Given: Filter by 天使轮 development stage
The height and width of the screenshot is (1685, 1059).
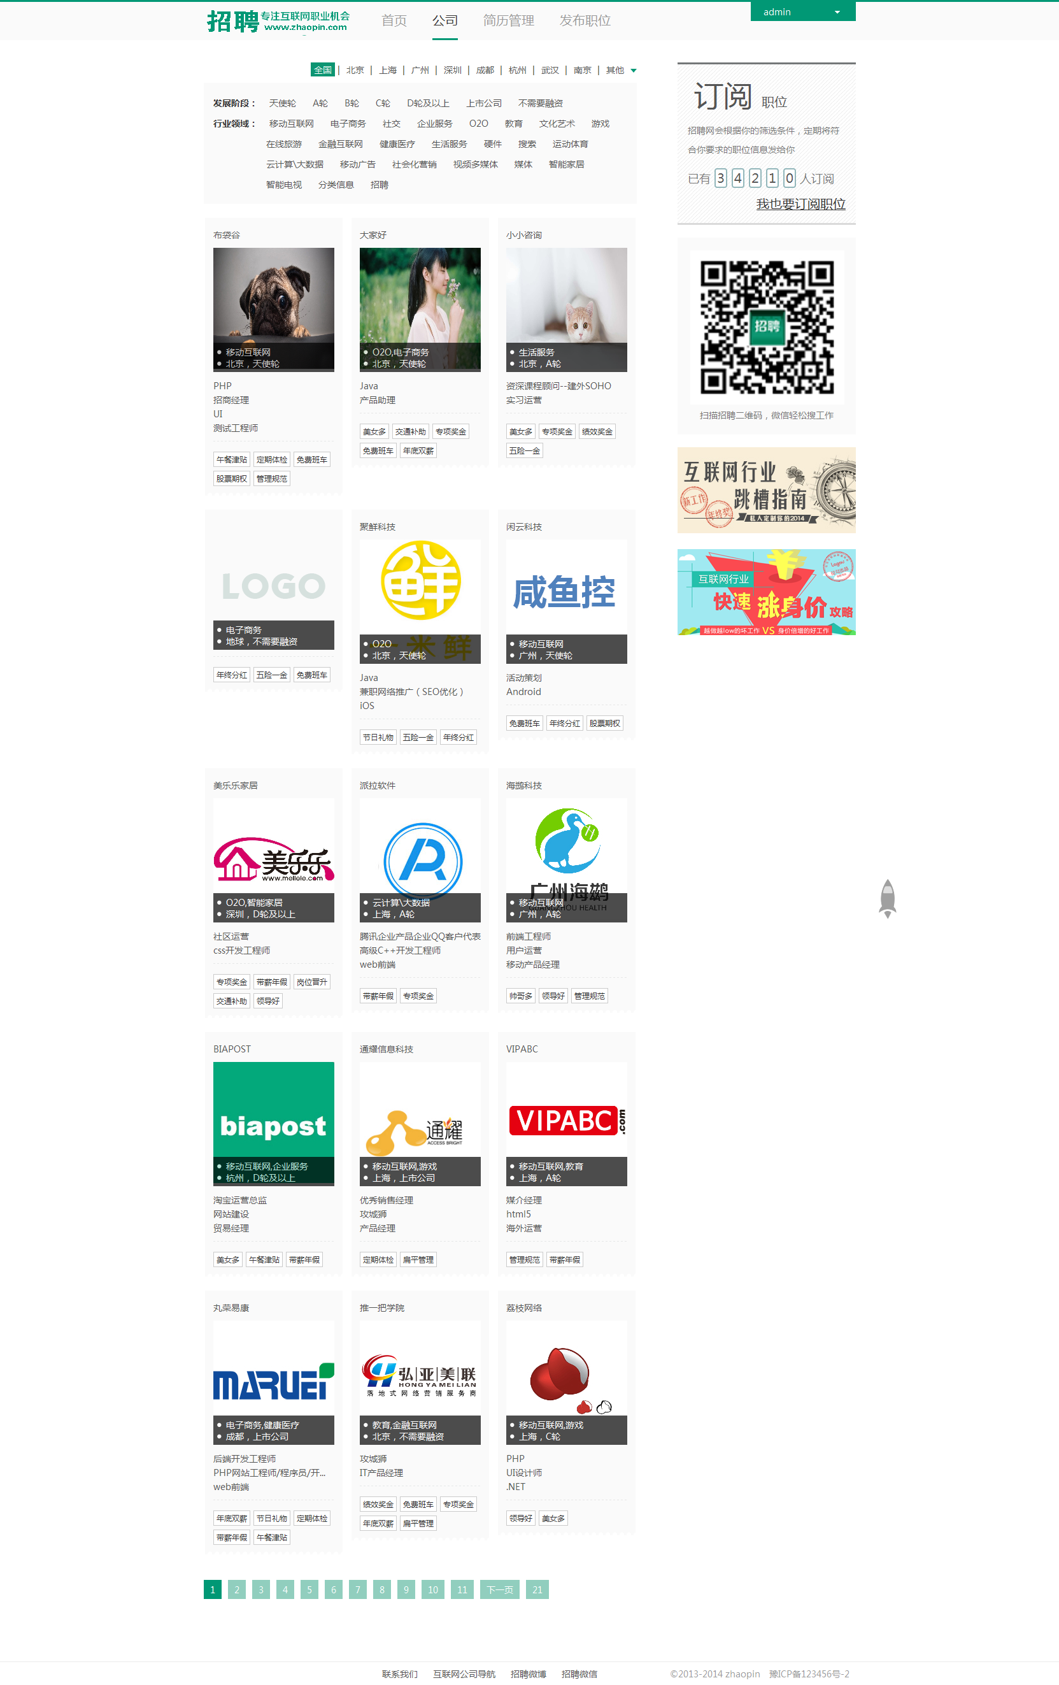Looking at the screenshot, I should pyautogui.click(x=282, y=103).
